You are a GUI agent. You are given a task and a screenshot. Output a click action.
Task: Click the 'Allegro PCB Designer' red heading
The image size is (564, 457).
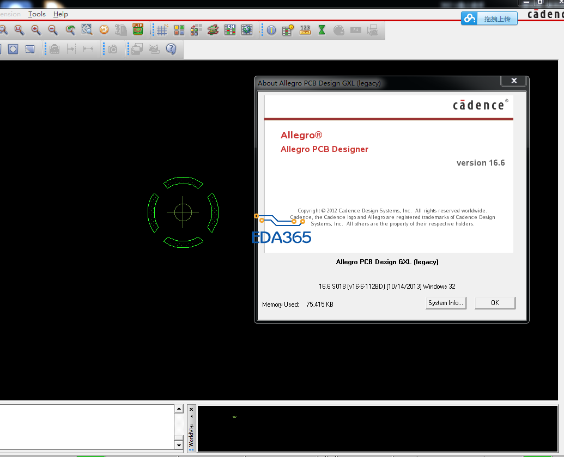tap(324, 149)
